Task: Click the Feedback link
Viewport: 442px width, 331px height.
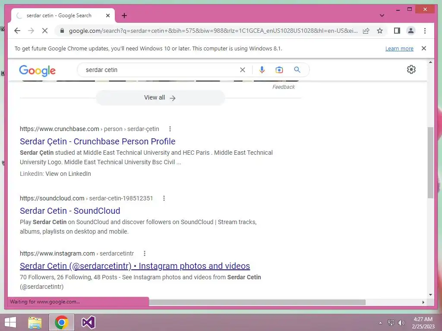Action: tap(283, 87)
